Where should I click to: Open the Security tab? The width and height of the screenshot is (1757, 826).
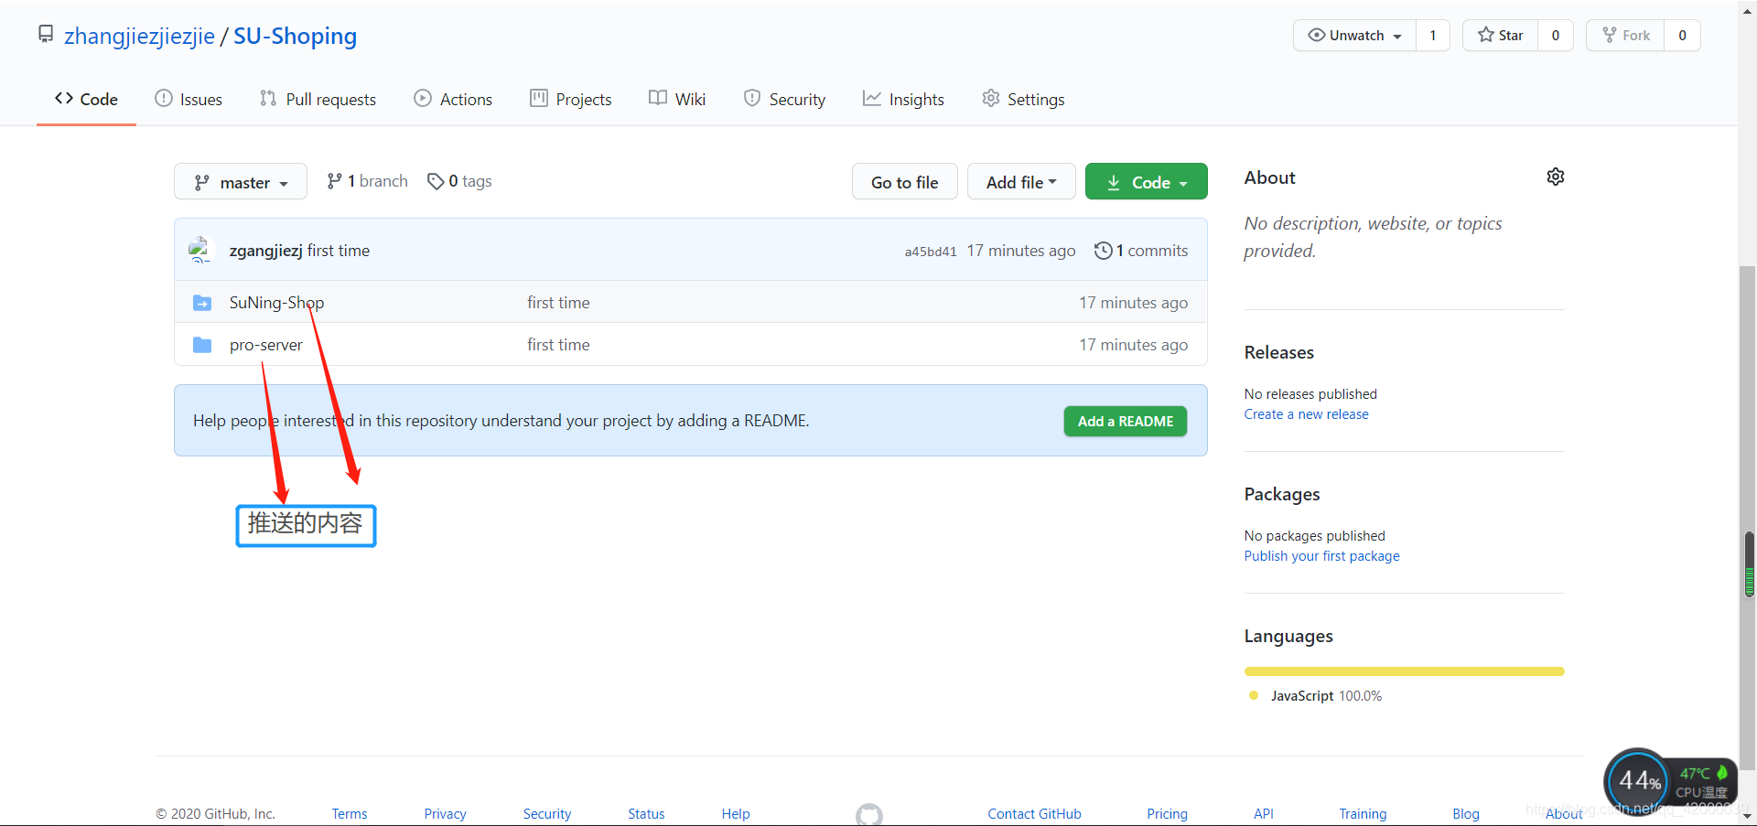point(784,99)
